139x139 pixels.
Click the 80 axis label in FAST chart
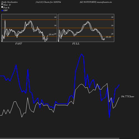[55, 17]
